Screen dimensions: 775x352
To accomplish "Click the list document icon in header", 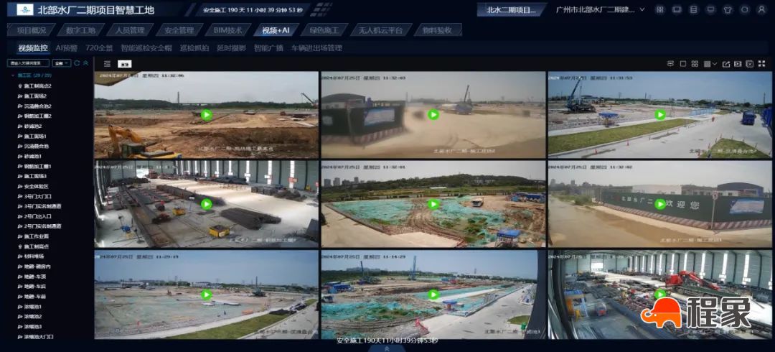I will pos(693,9).
